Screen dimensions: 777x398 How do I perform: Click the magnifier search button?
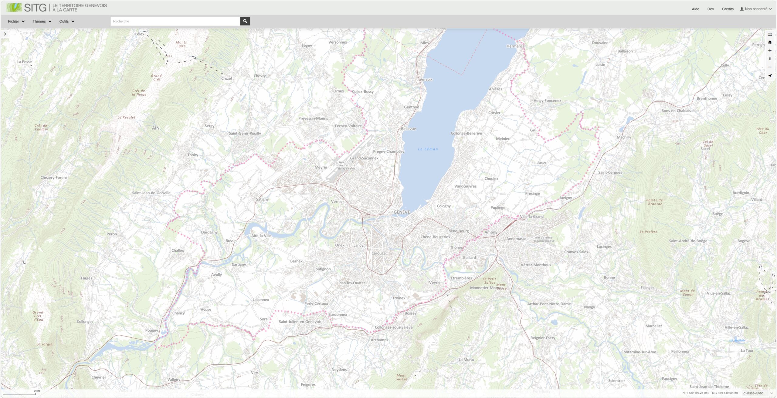click(x=245, y=21)
